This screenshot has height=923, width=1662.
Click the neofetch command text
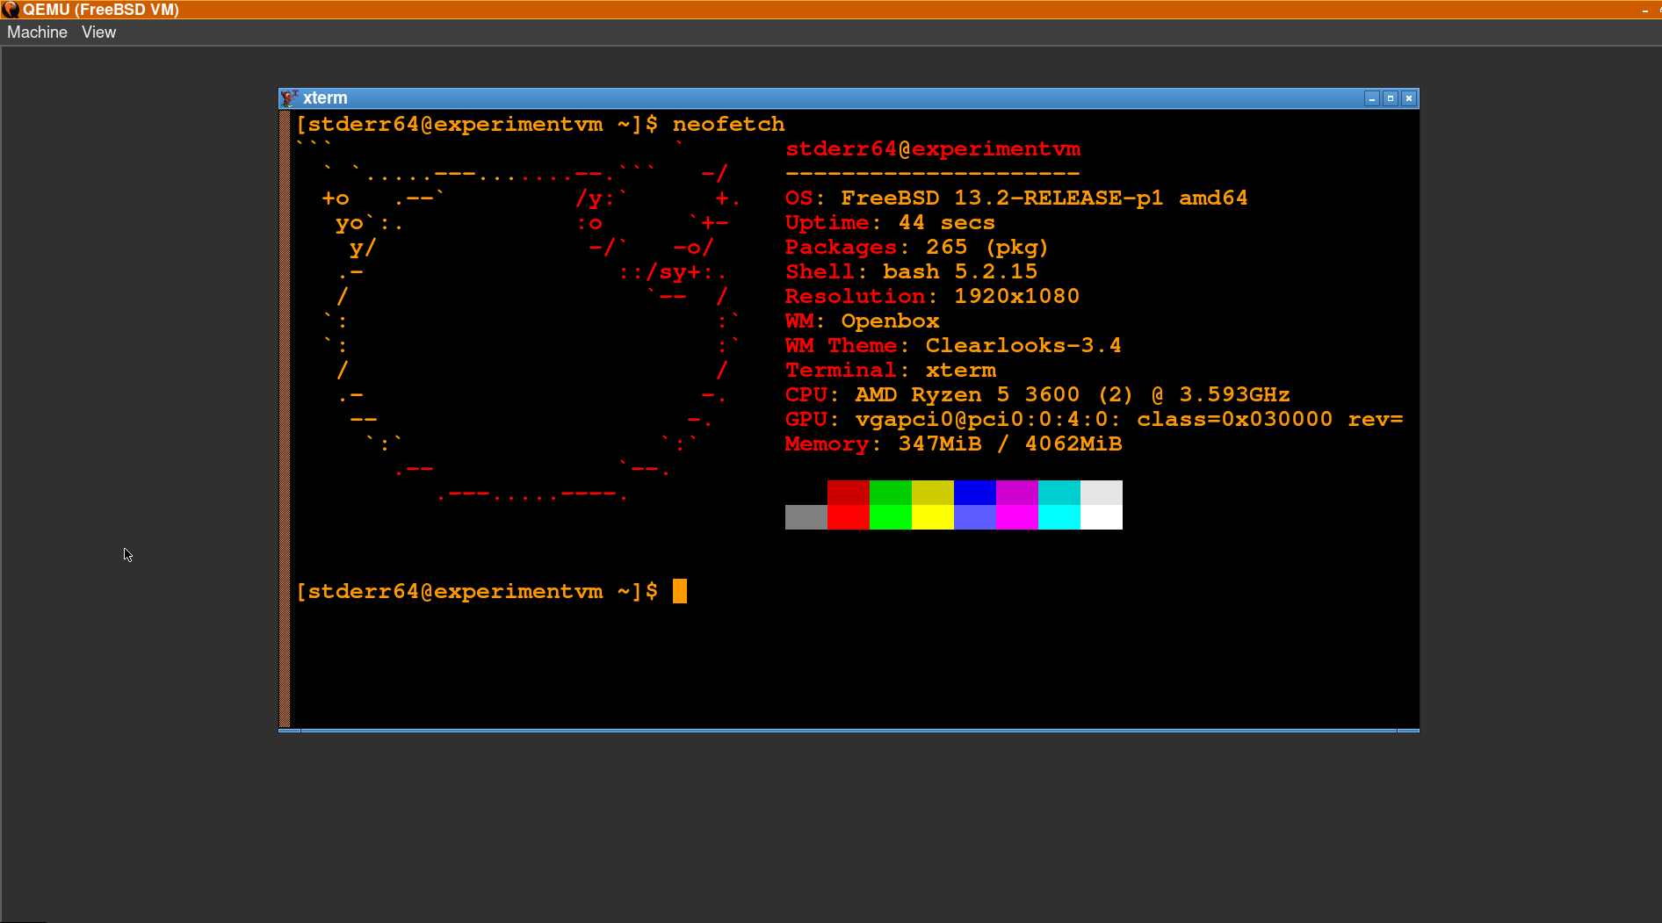(728, 125)
